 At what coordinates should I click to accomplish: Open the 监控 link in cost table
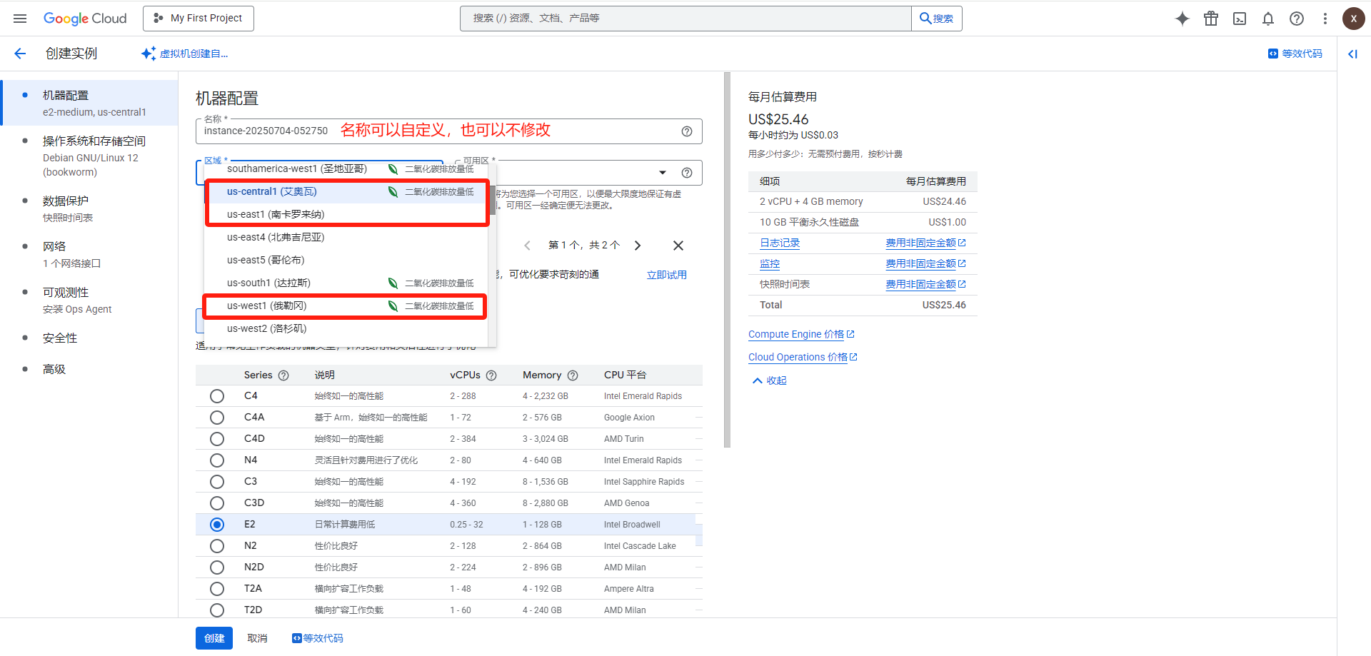pos(770,264)
